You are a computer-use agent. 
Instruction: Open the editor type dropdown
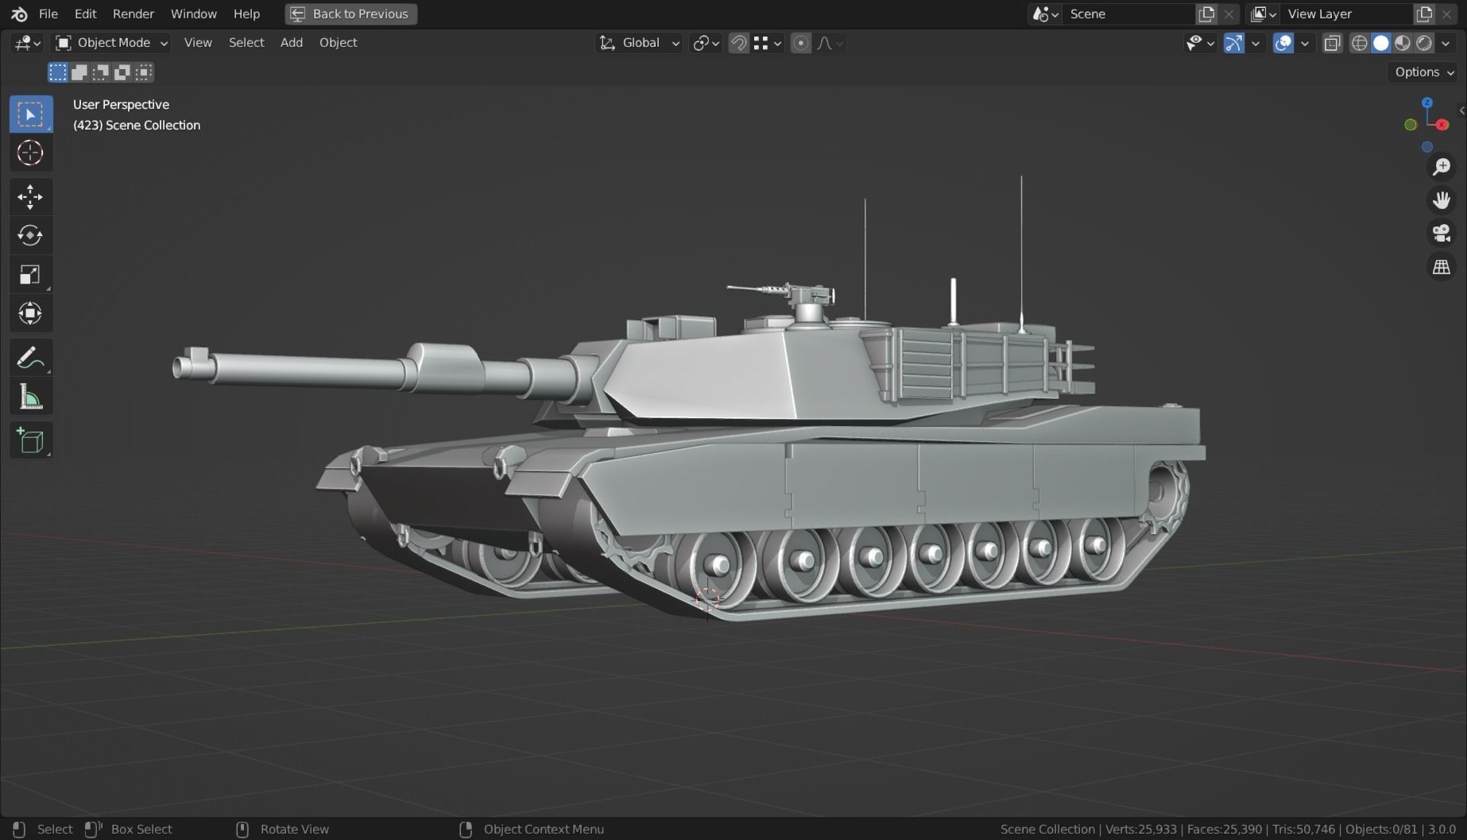(28, 43)
